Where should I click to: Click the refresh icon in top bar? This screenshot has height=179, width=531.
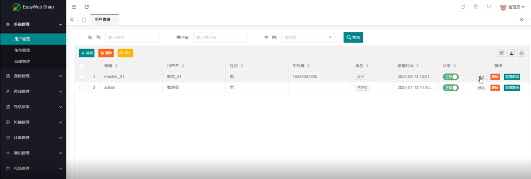pos(87,7)
